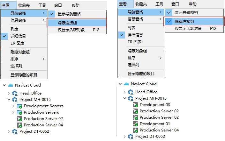Open the 工具 menu in right menu bar

[159, 4]
